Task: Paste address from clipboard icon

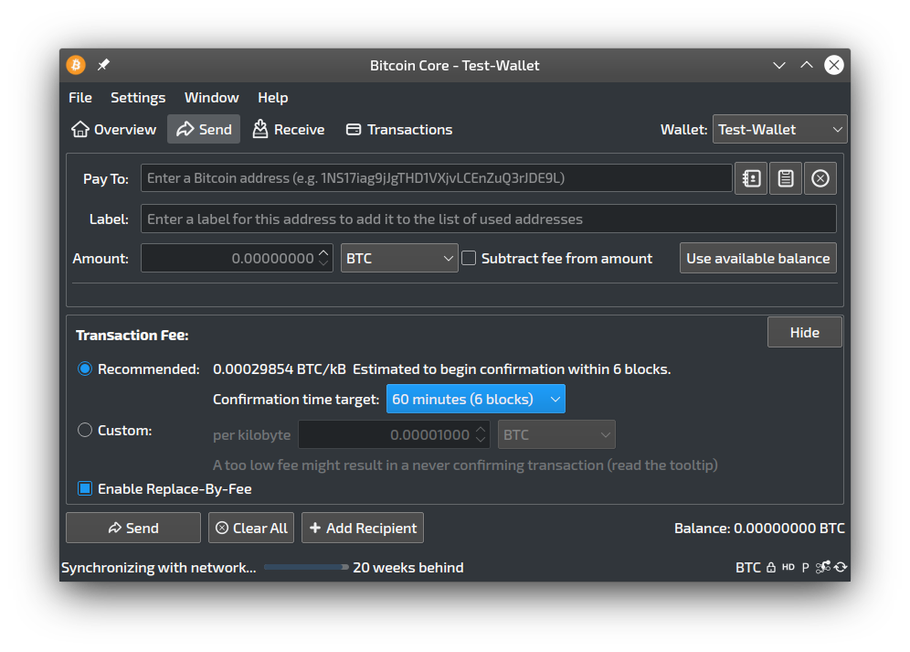Action: (785, 178)
